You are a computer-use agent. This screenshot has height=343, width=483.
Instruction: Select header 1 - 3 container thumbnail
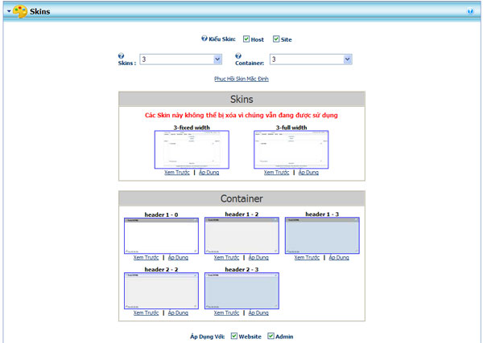click(322, 235)
